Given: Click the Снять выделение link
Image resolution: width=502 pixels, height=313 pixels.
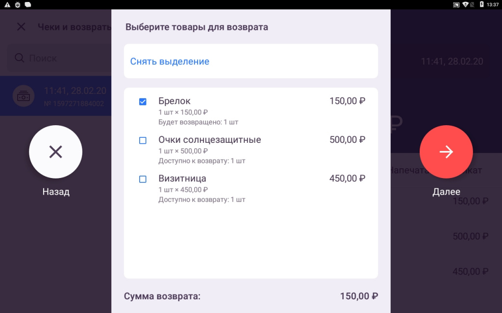Looking at the screenshot, I should tap(170, 62).
